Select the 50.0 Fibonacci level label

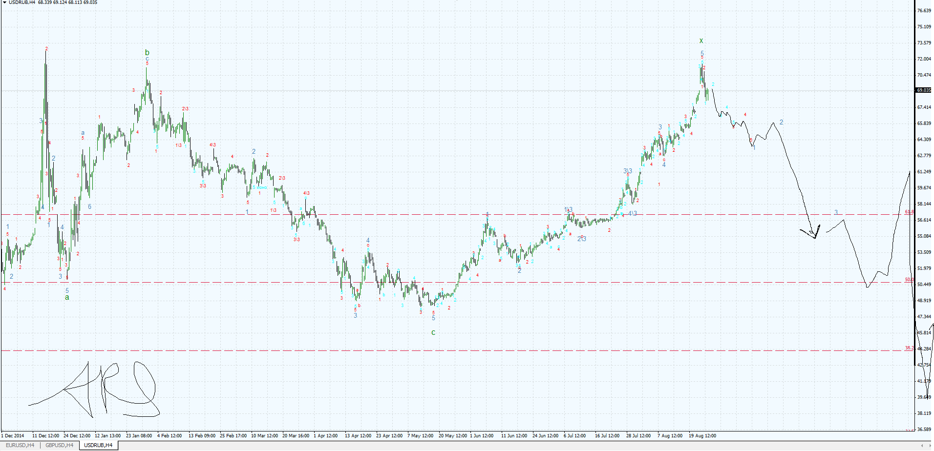click(x=909, y=280)
